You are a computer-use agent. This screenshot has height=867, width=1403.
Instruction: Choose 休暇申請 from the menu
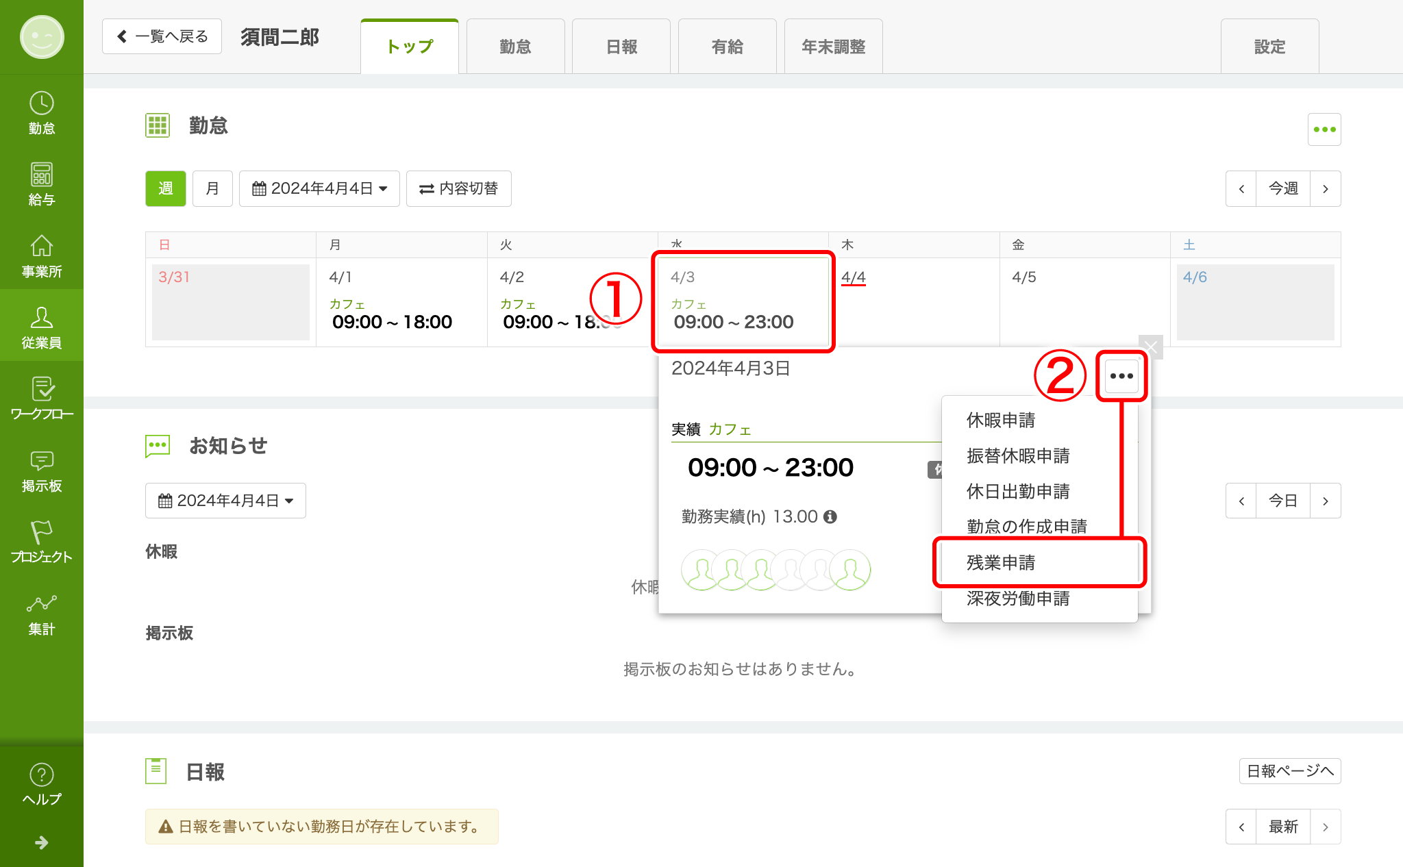pyautogui.click(x=1040, y=420)
